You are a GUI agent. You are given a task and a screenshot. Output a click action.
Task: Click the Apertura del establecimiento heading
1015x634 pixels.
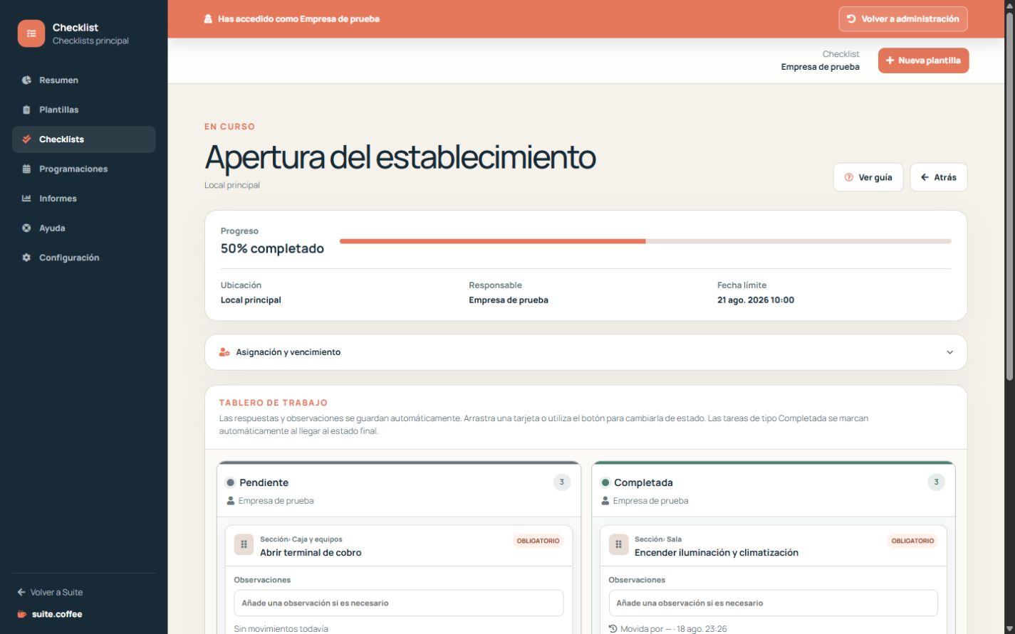coord(400,157)
